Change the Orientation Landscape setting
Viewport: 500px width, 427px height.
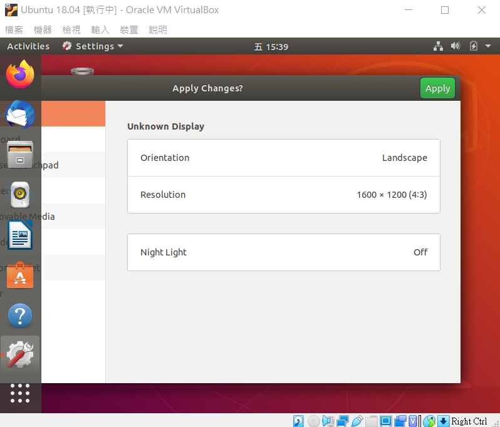coord(284,158)
